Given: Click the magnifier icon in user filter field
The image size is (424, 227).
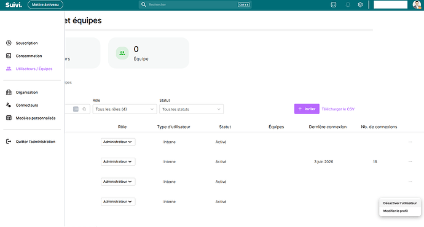Looking at the screenshot, I should coord(84,109).
